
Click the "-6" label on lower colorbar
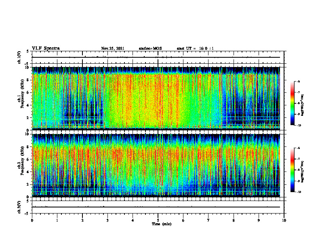pyautogui.click(x=298, y=148)
